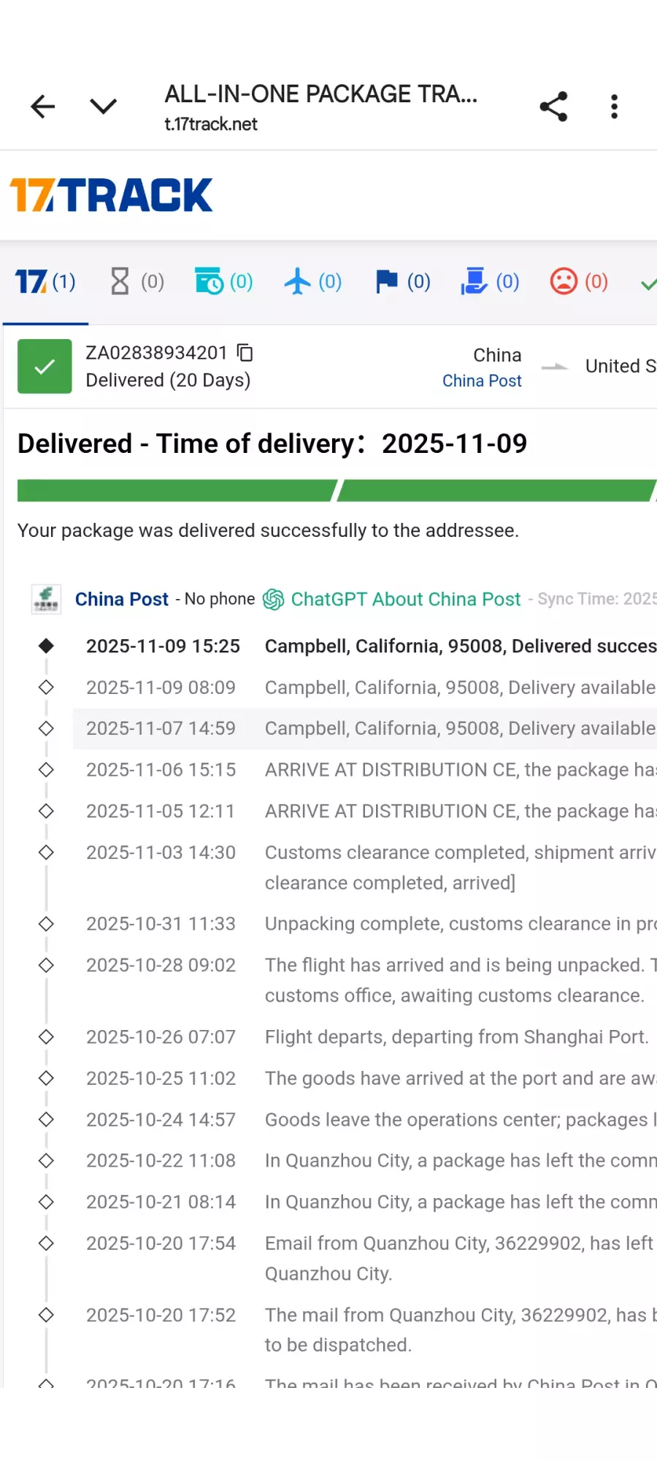This screenshot has height=1461, width=657.
Task: Select the 2025-11-09 15:25 delivered event marker
Action: click(46, 646)
